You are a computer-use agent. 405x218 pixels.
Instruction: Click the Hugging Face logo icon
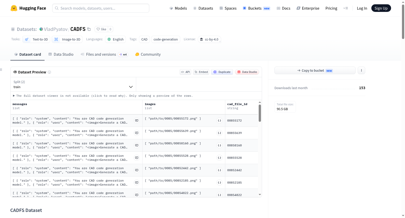14,8
